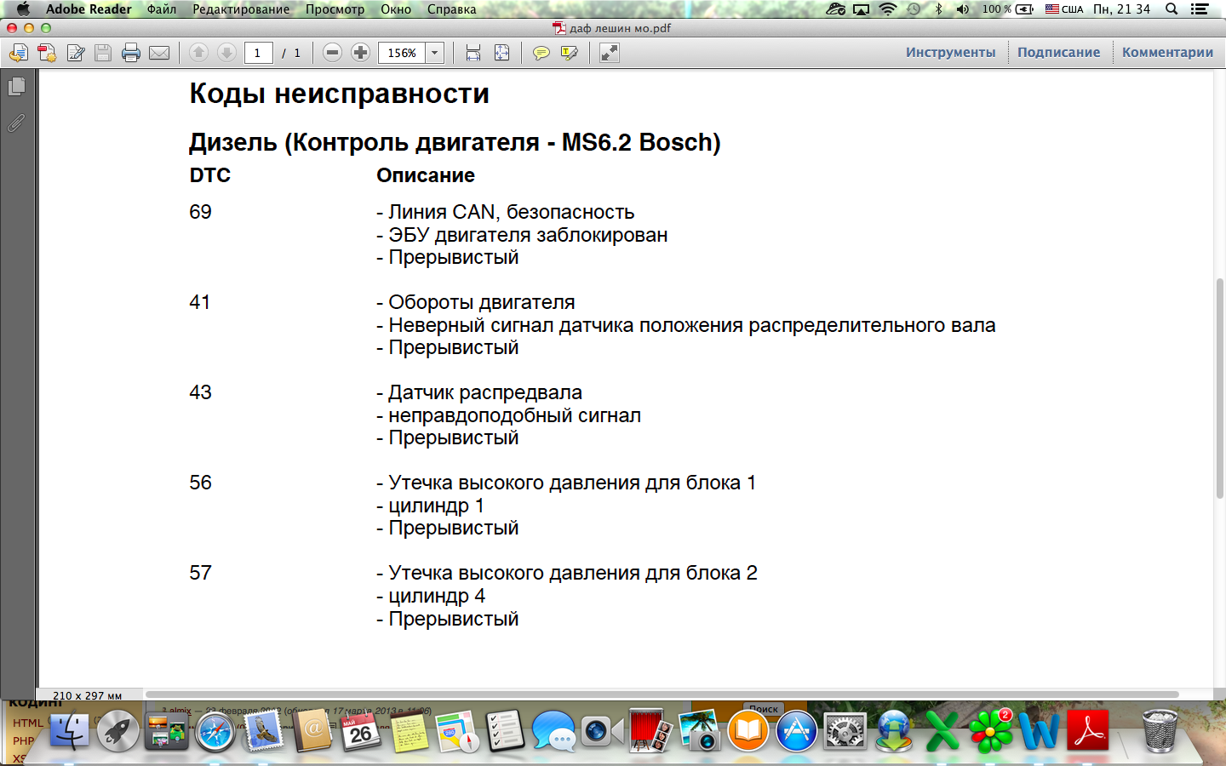This screenshot has width=1226, height=766.
Task: Go to previous page arrow button
Action: pyautogui.click(x=198, y=53)
